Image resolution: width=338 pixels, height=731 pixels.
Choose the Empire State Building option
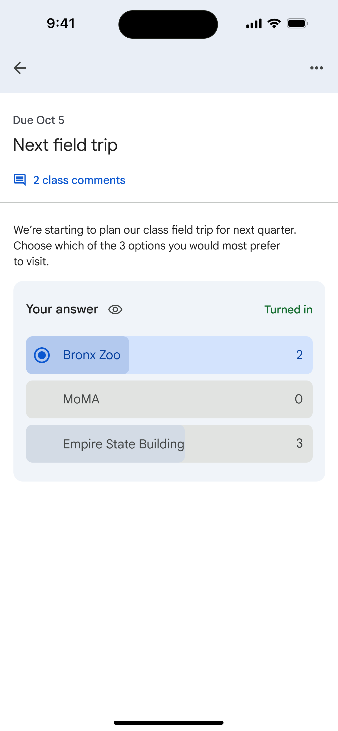[170, 444]
